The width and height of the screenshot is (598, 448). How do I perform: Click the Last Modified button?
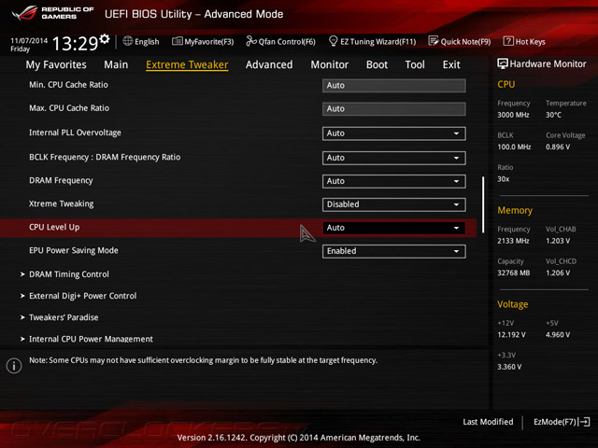click(x=488, y=422)
